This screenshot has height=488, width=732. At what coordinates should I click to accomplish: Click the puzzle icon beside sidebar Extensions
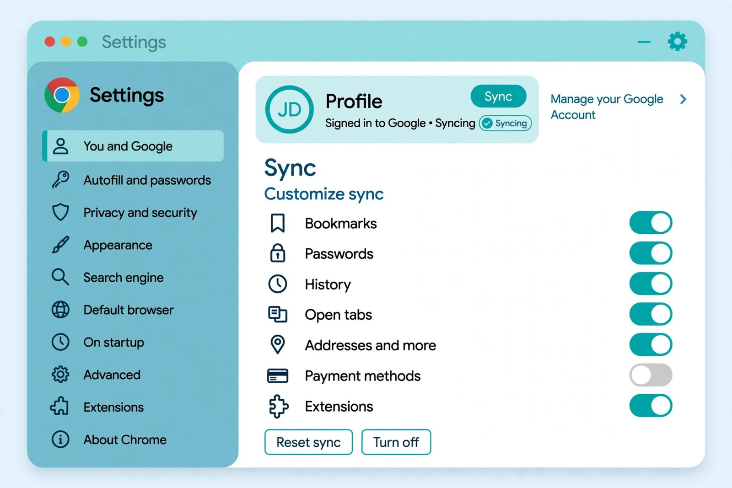click(59, 406)
